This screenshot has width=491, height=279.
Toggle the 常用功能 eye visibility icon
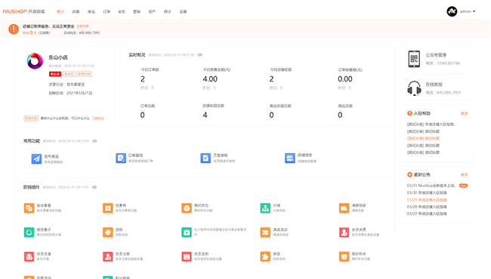94,141
